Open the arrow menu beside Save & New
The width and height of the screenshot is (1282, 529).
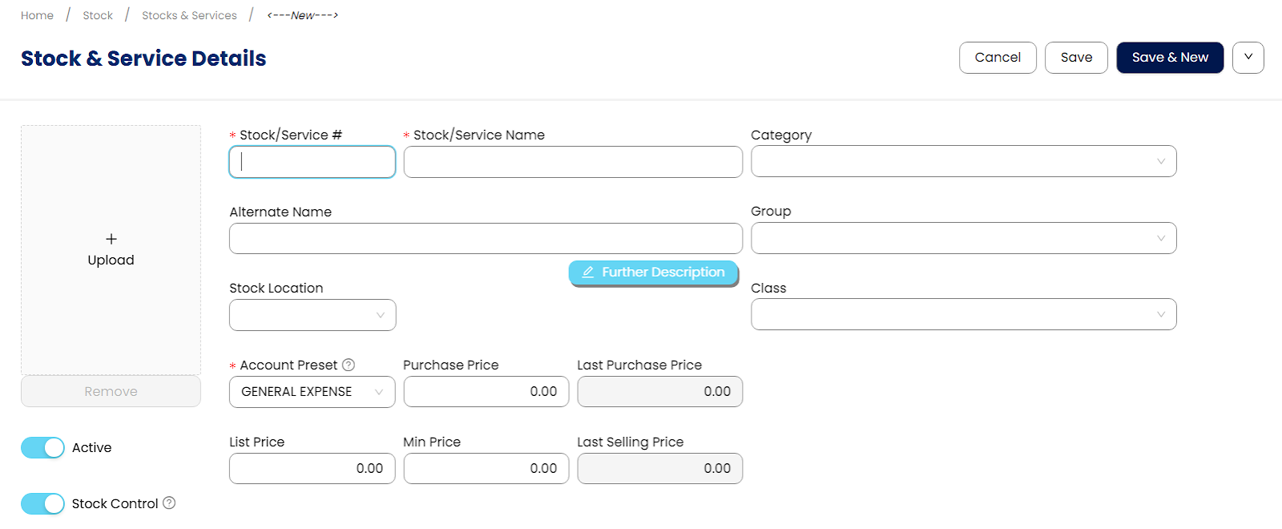click(1248, 58)
